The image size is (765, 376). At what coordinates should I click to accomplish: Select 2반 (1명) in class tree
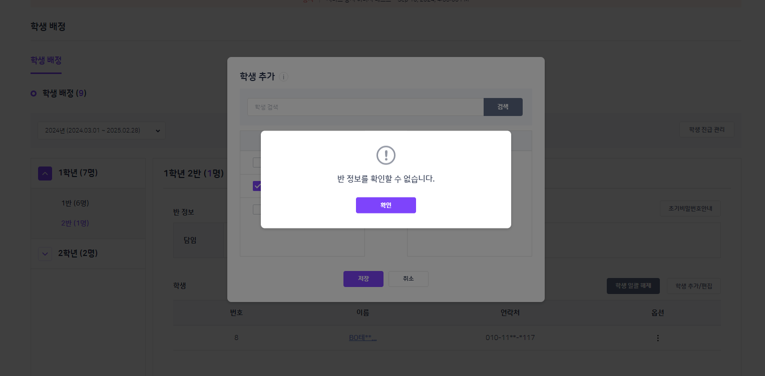tap(75, 223)
